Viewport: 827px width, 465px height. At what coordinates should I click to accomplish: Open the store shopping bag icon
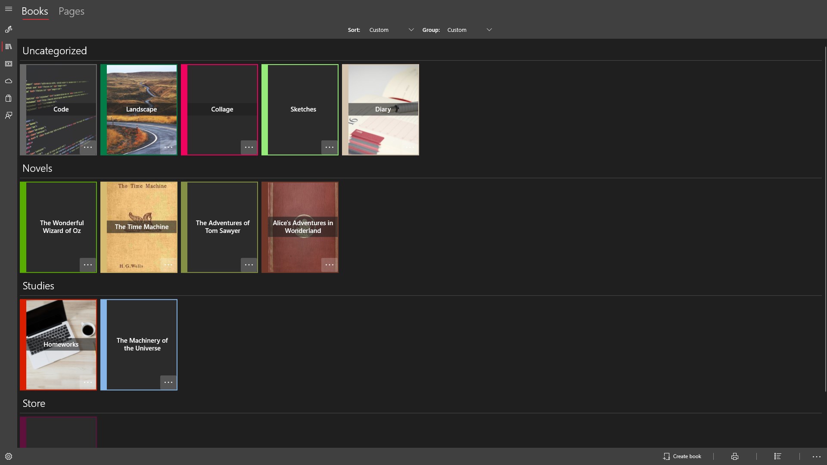(9, 98)
